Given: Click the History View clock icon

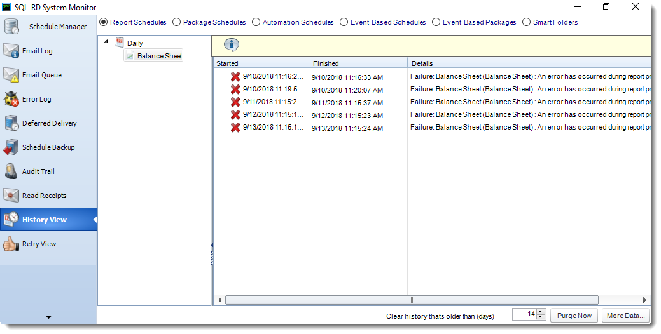Looking at the screenshot, I should click(11, 220).
